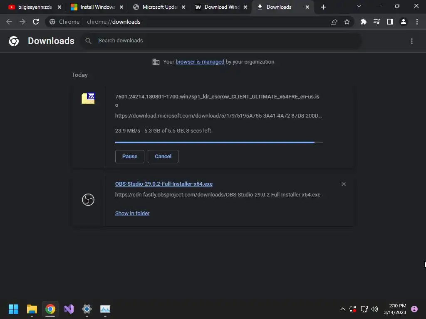Open the browser is managed link
The height and width of the screenshot is (319, 426).
coord(200,62)
